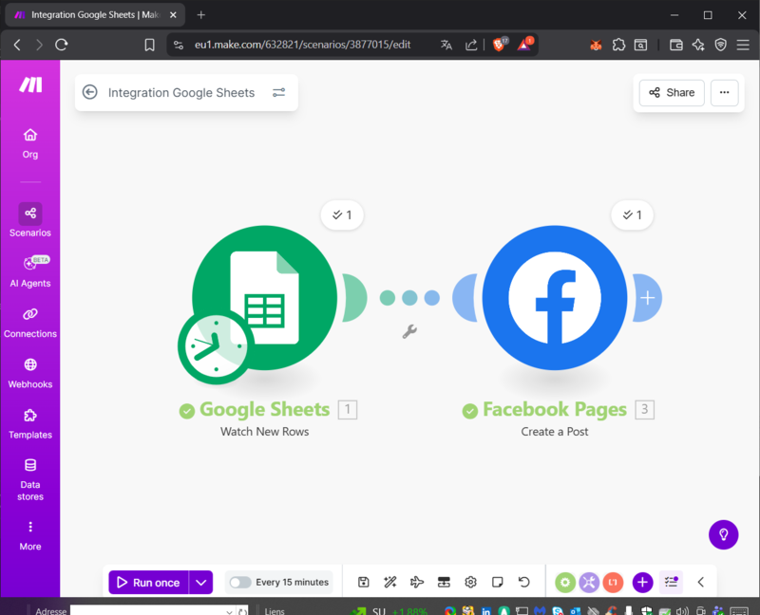Viewport: 760px width, 615px height.
Task: Add a module after Facebook Pages
Action: tap(648, 297)
